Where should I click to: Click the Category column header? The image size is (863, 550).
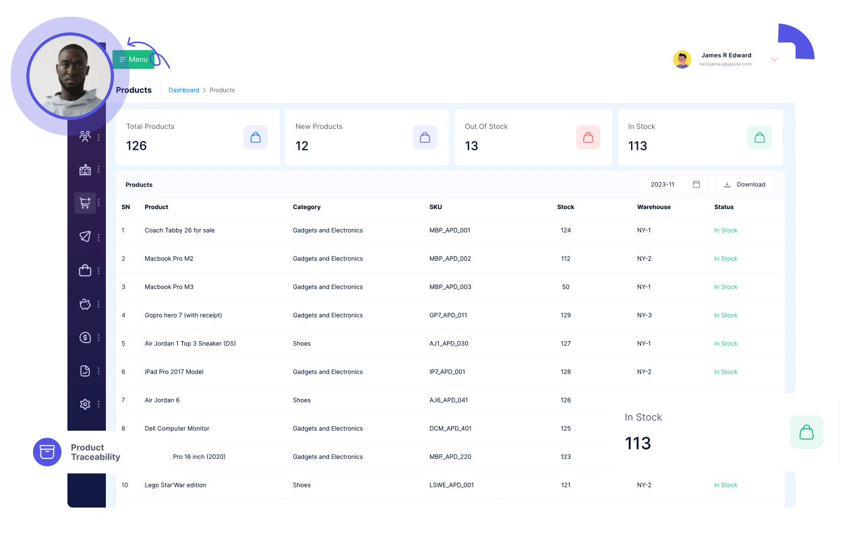pyautogui.click(x=307, y=207)
